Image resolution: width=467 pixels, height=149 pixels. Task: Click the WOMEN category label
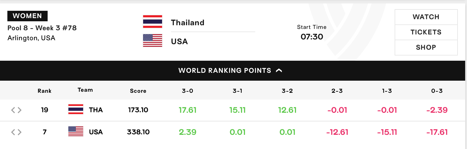click(x=27, y=16)
